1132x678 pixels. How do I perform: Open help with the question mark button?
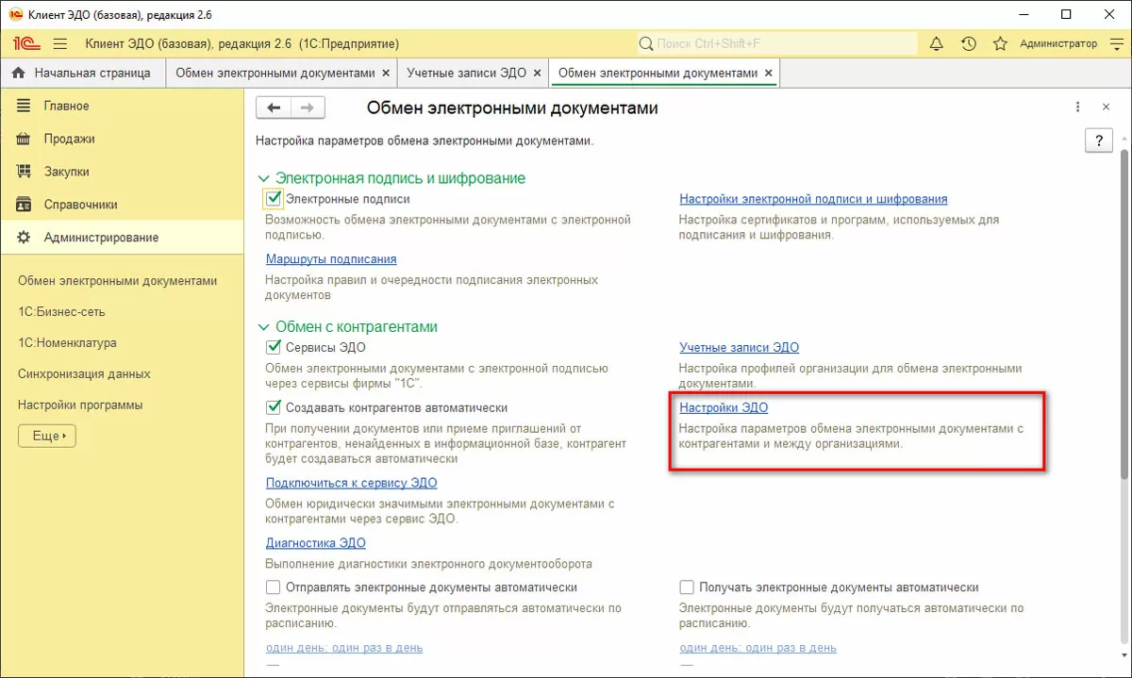[x=1099, y=141]
